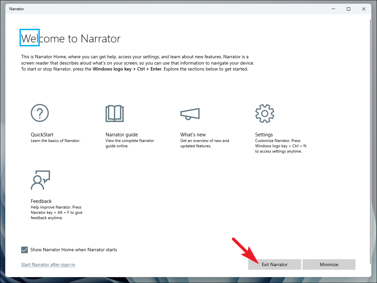The image size is (377, 283).
Task: Click the Exit Narrator button
Action: tap(275, 264)
